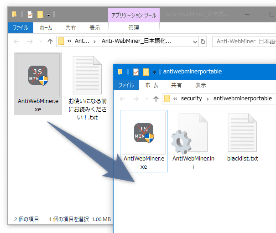Select AntiWebMiner.exe icon in back window
The image size is (276, 233).
(x=38, y=84)
